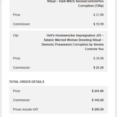Click the Price label beside $ 35.99
The width and height of the screenshot is (117, 117).
(17, 58)
